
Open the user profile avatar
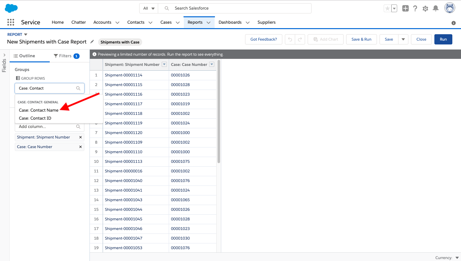[450, 8]
